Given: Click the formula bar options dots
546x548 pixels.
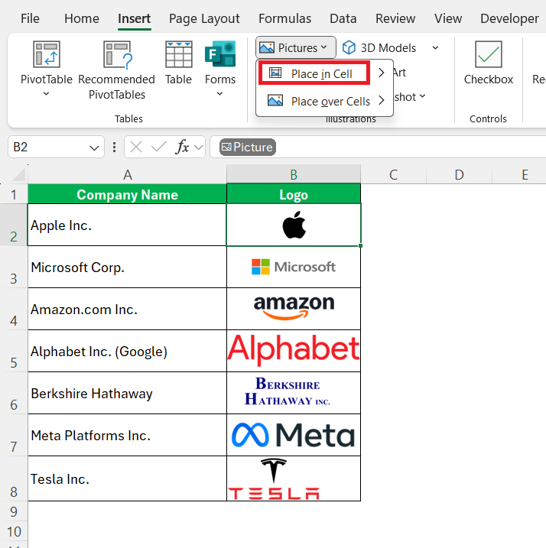Looking at the screenshot, I should click(114, 148).
